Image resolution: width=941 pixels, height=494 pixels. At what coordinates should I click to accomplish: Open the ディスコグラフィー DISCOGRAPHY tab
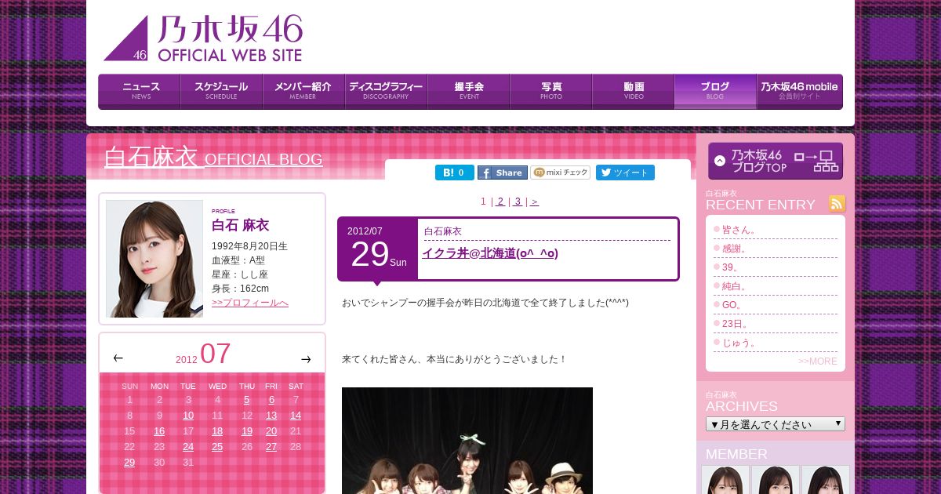click(387, 92)
